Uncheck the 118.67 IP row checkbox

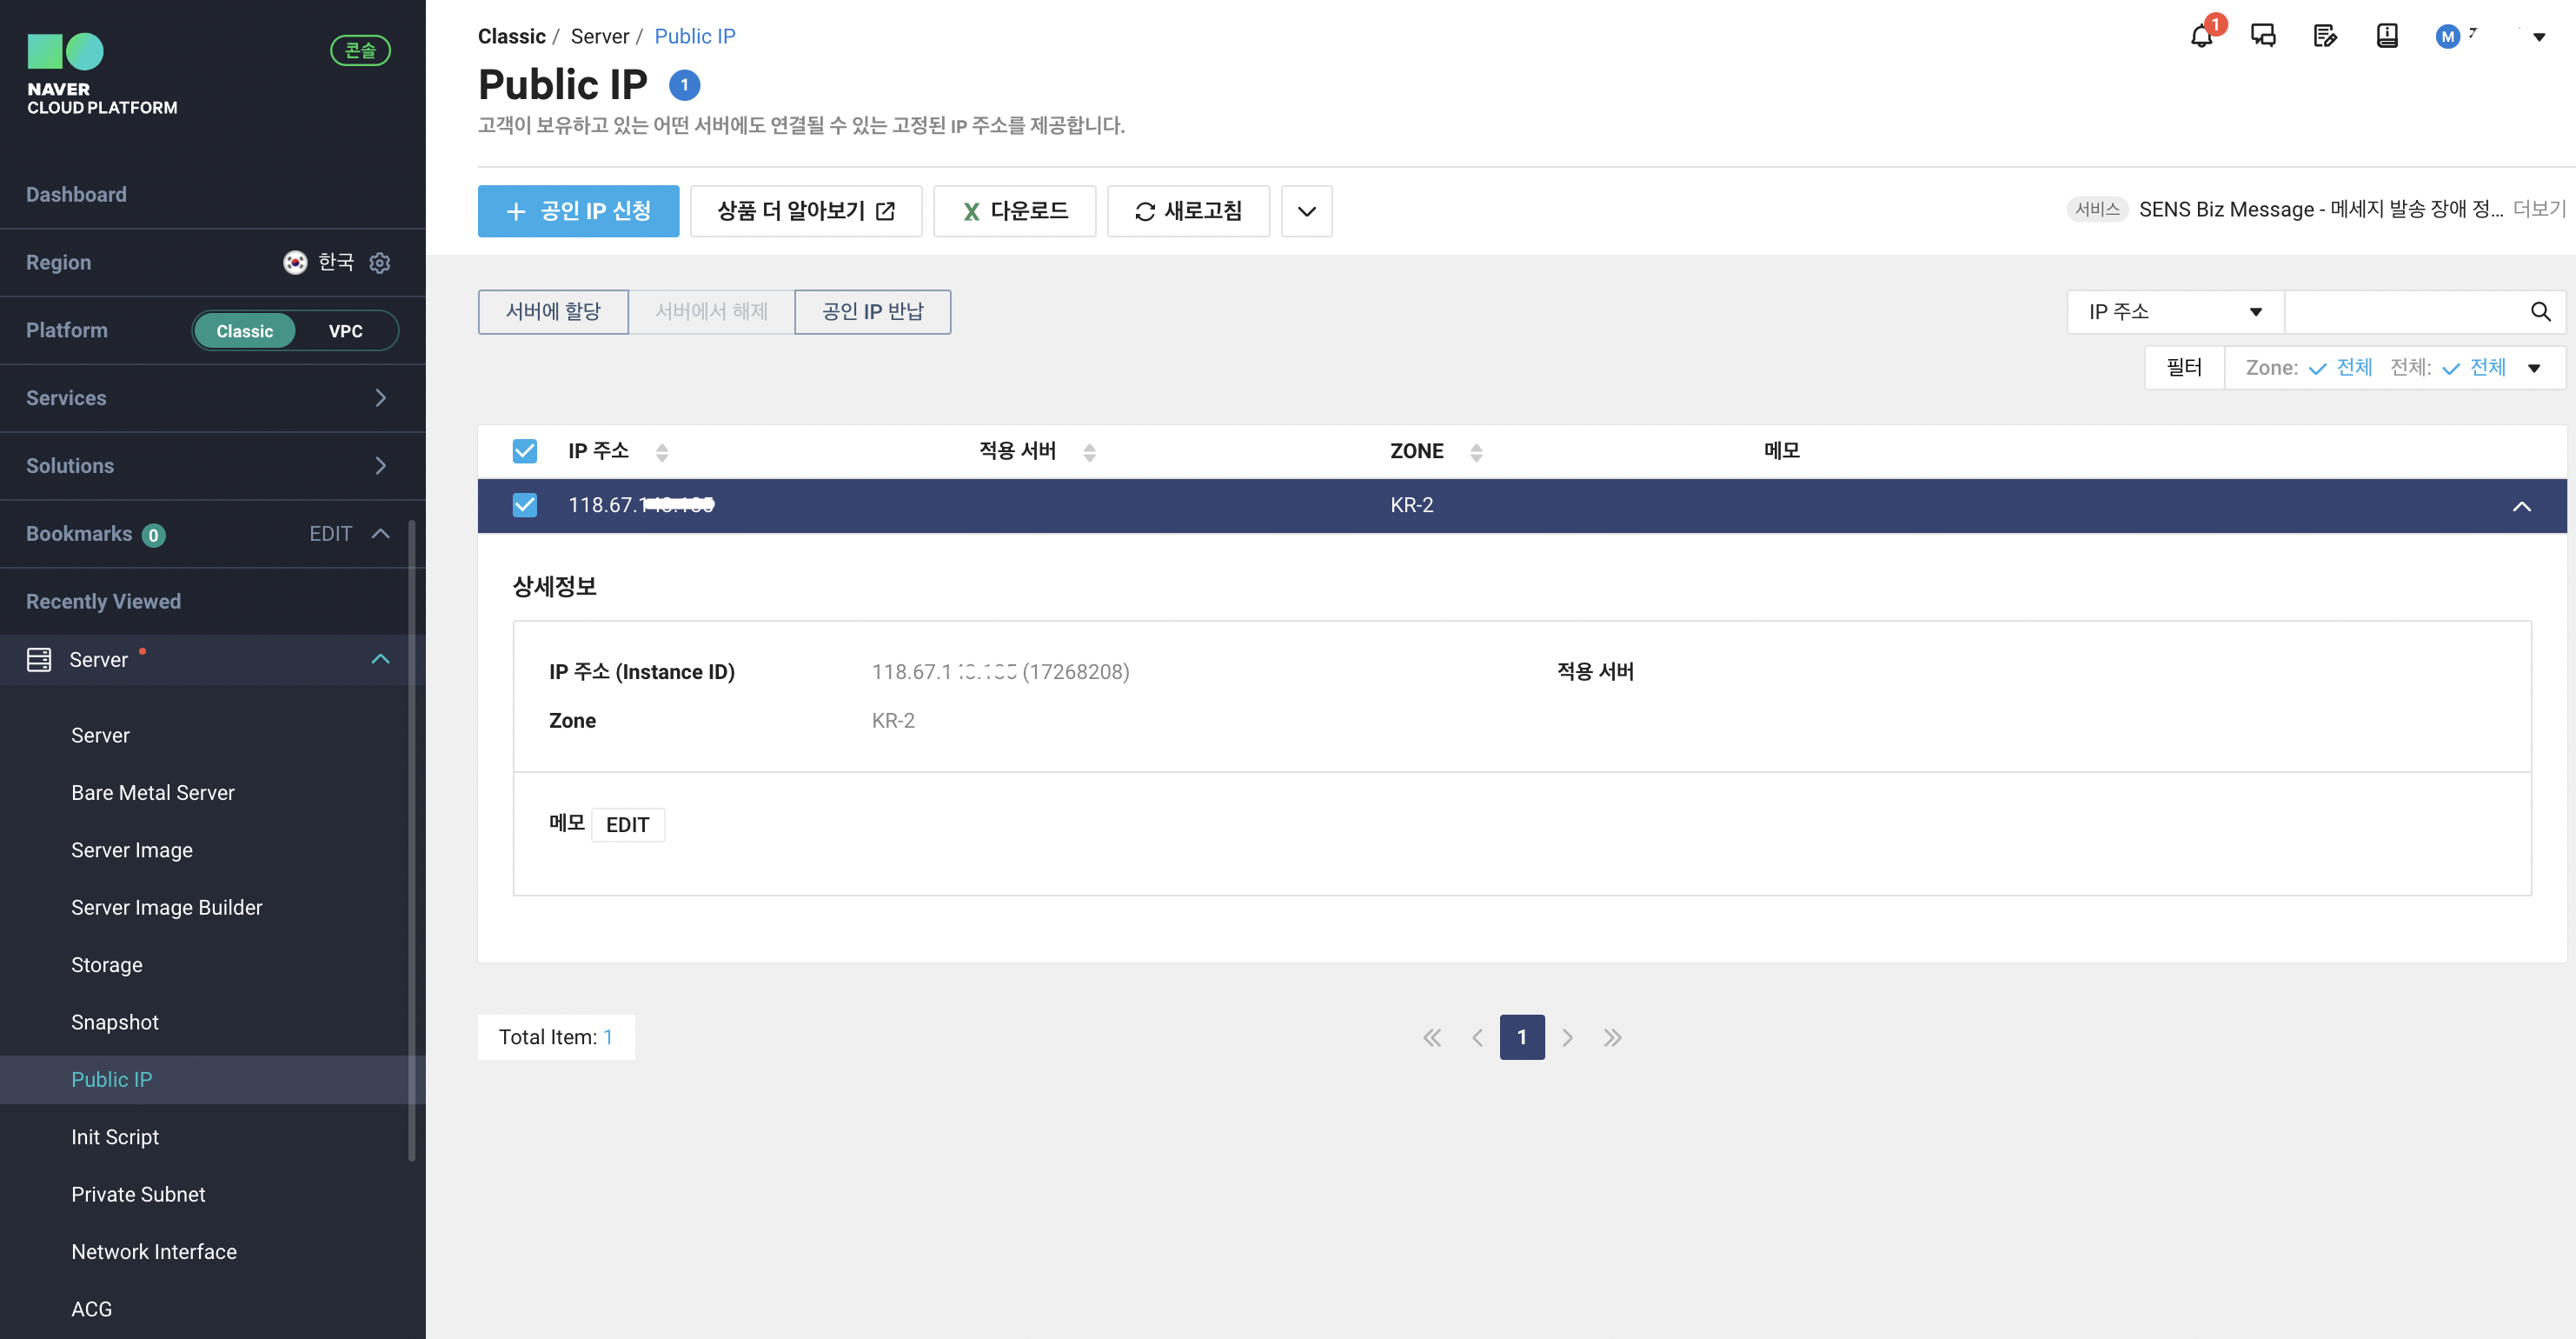(x=524, y=505)
